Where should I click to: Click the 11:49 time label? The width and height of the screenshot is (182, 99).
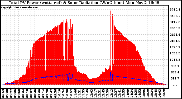click(87, 93)
